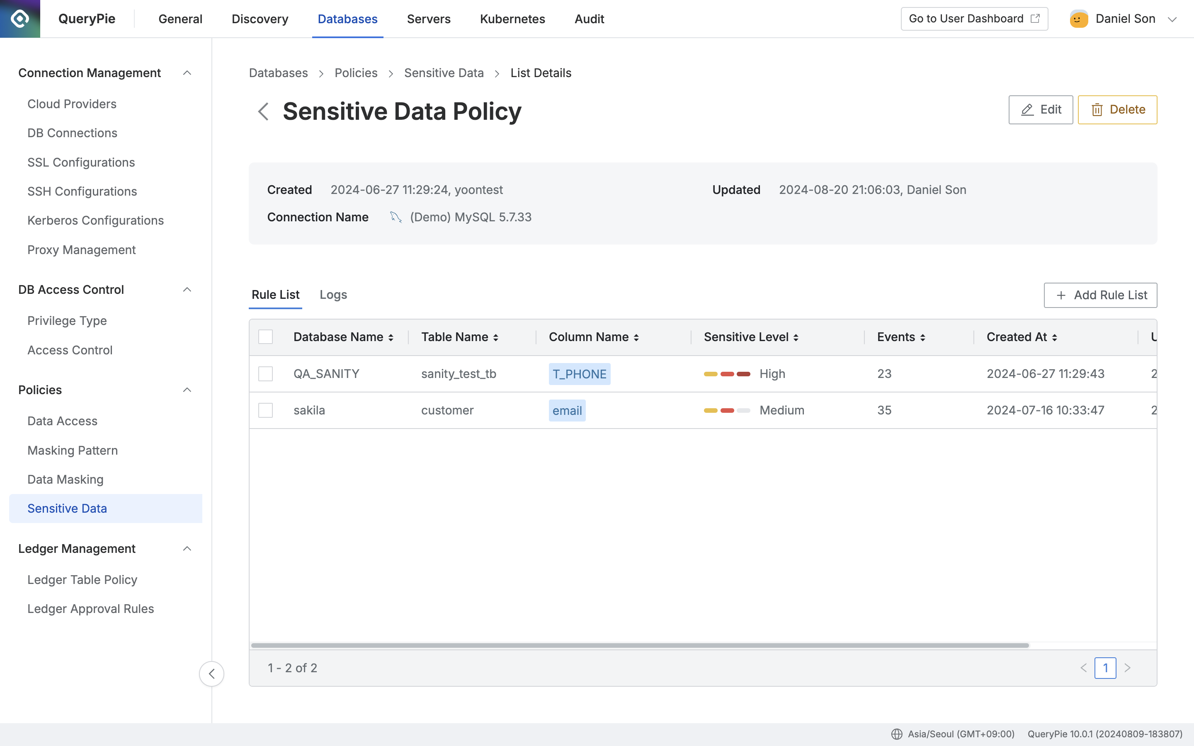
Task: Select the Edit pencil icon
Action: click(x=1028, y=109)
